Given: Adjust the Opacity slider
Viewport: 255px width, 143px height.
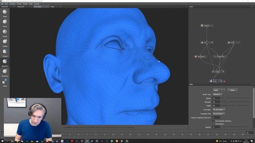Looking at the screenshot, I should [235, 127].
